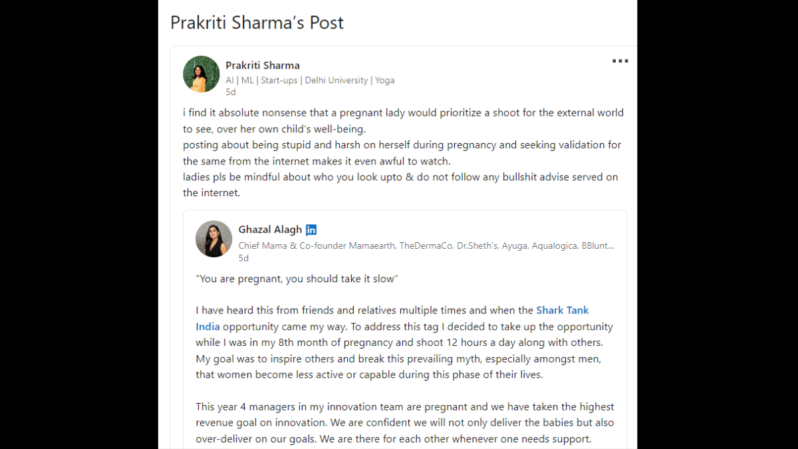
Task: Click the 'posting about being stupid and harsh' line
Action: pos(402,153)
